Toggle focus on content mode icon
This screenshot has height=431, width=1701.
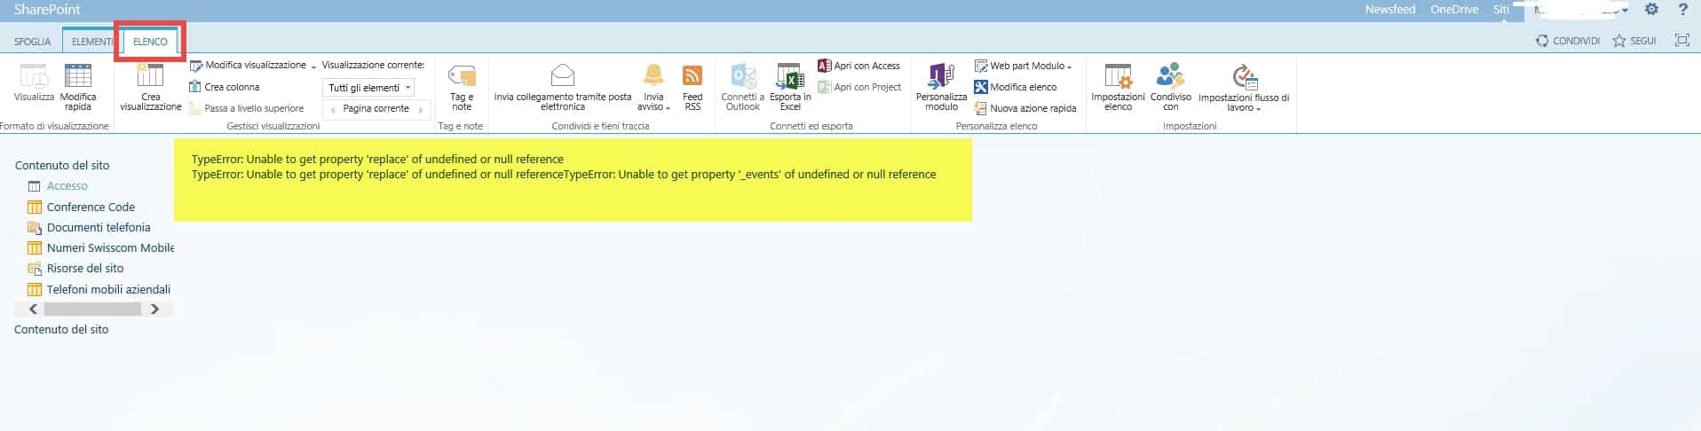point(1681,41)
